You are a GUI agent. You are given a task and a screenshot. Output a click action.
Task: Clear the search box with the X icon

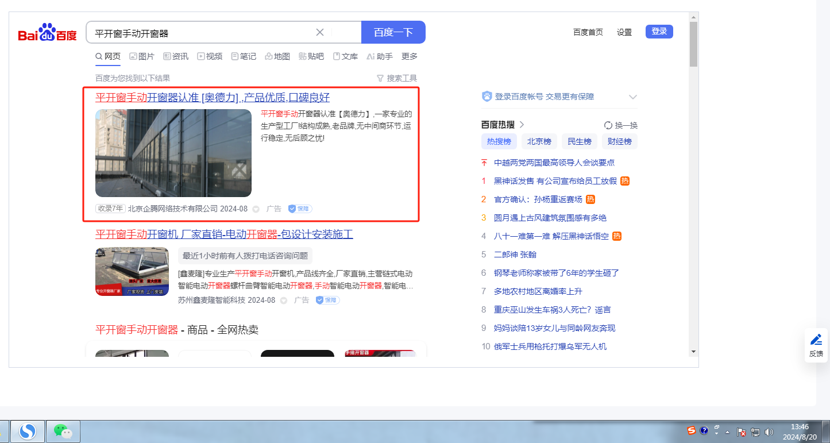tap(320, 32)
